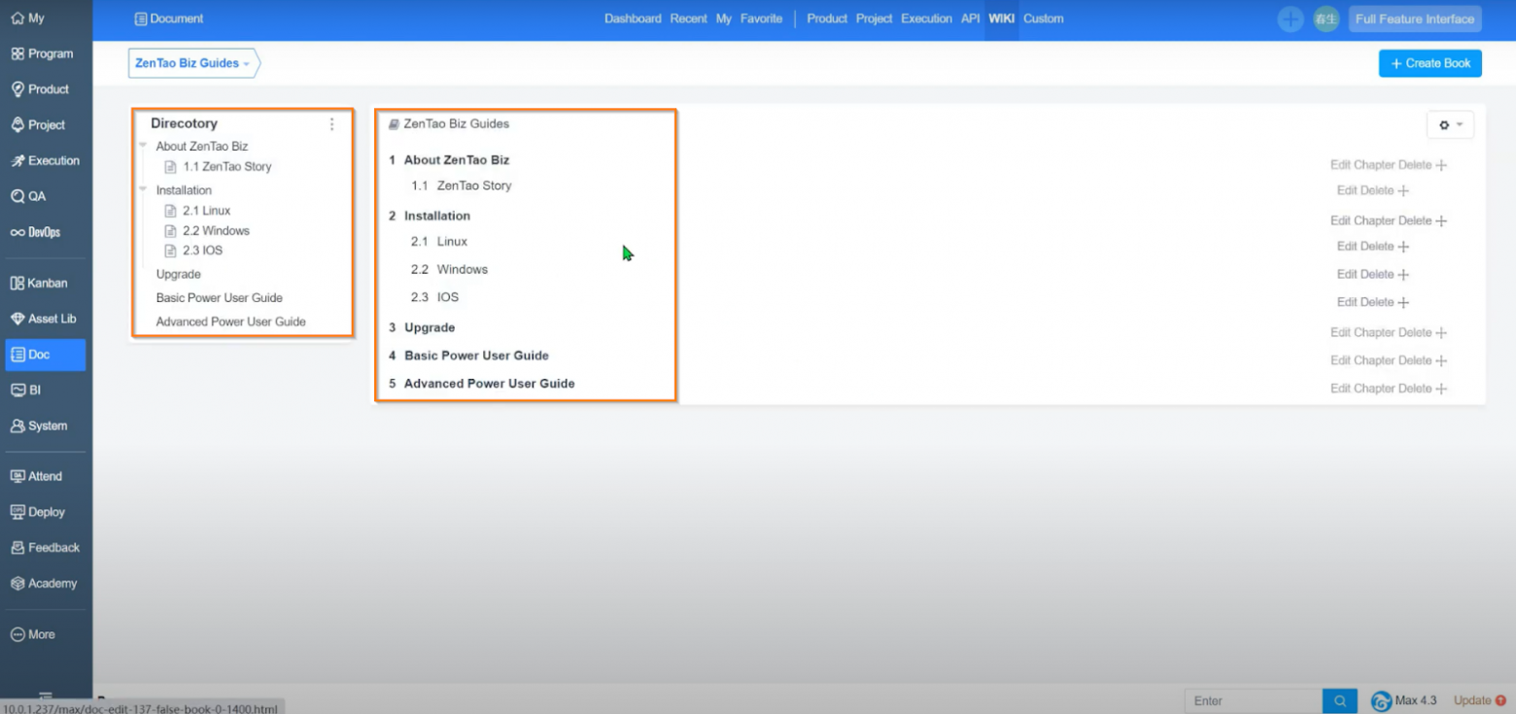This screenshot has height=714, width=1516.
Task: Click Chapter on Installation row
Action: [1375, 221]
